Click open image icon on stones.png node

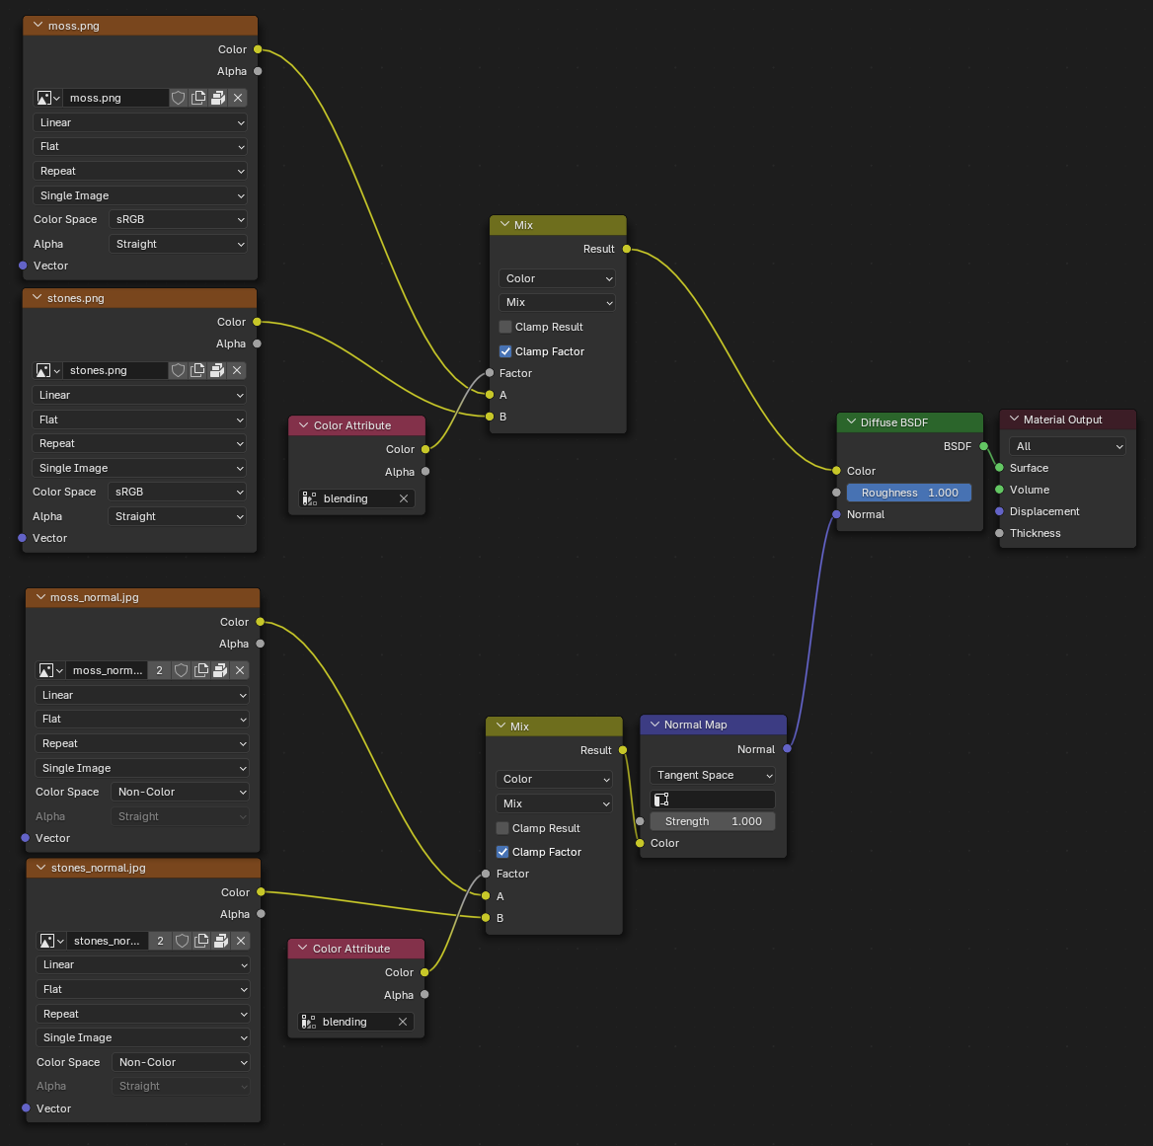coord(217,370)
